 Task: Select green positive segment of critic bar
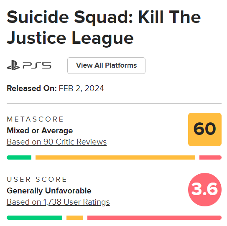(x=19, y=157)
